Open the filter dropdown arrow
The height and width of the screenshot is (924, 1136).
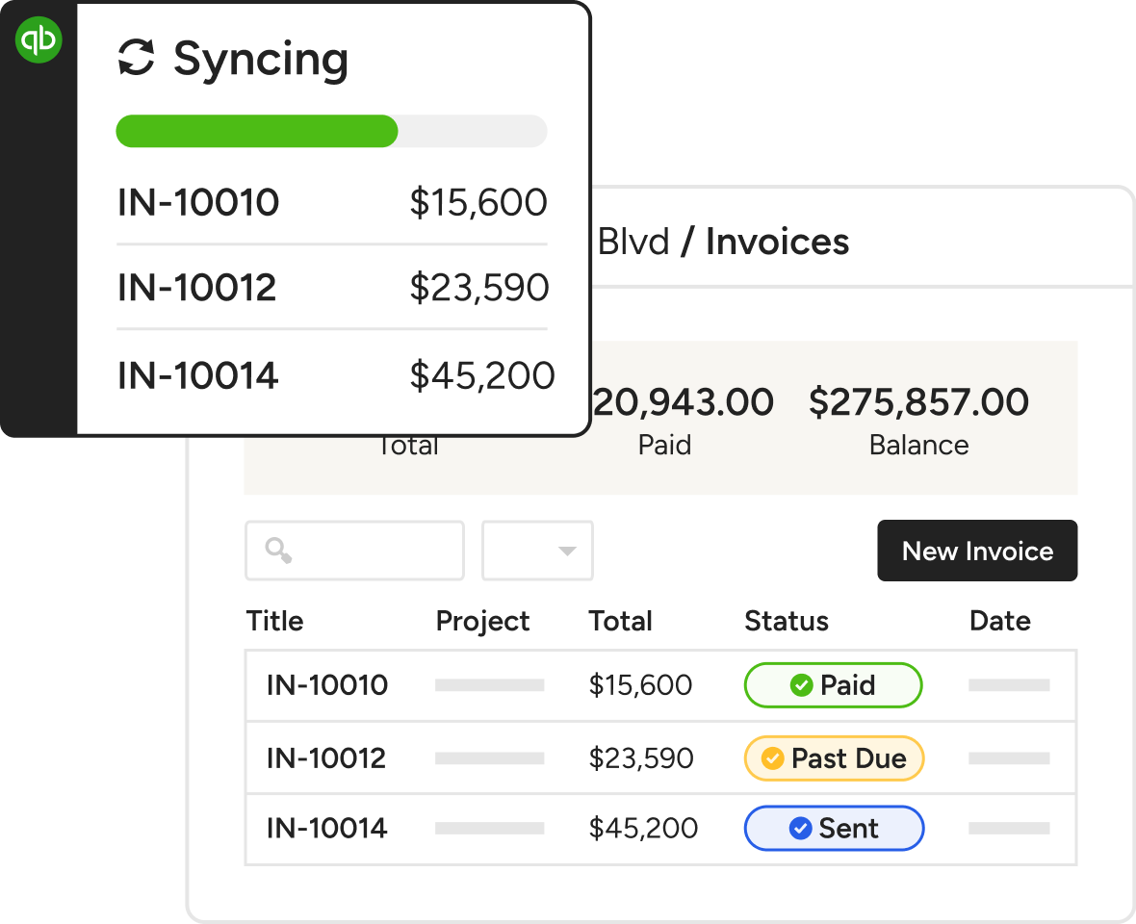566,552
